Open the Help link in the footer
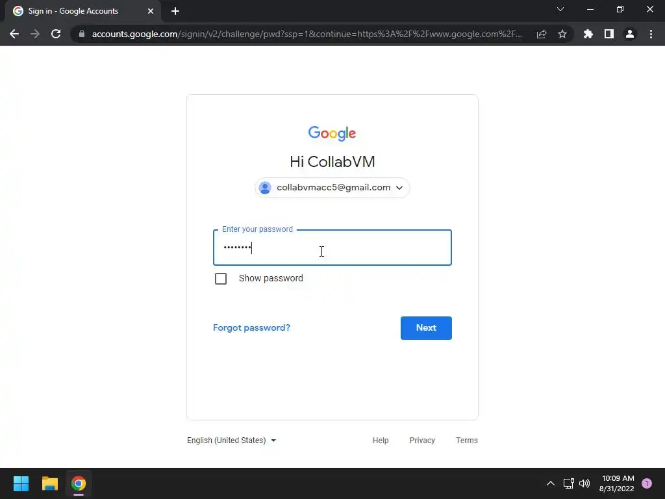 tap(381, 441)
